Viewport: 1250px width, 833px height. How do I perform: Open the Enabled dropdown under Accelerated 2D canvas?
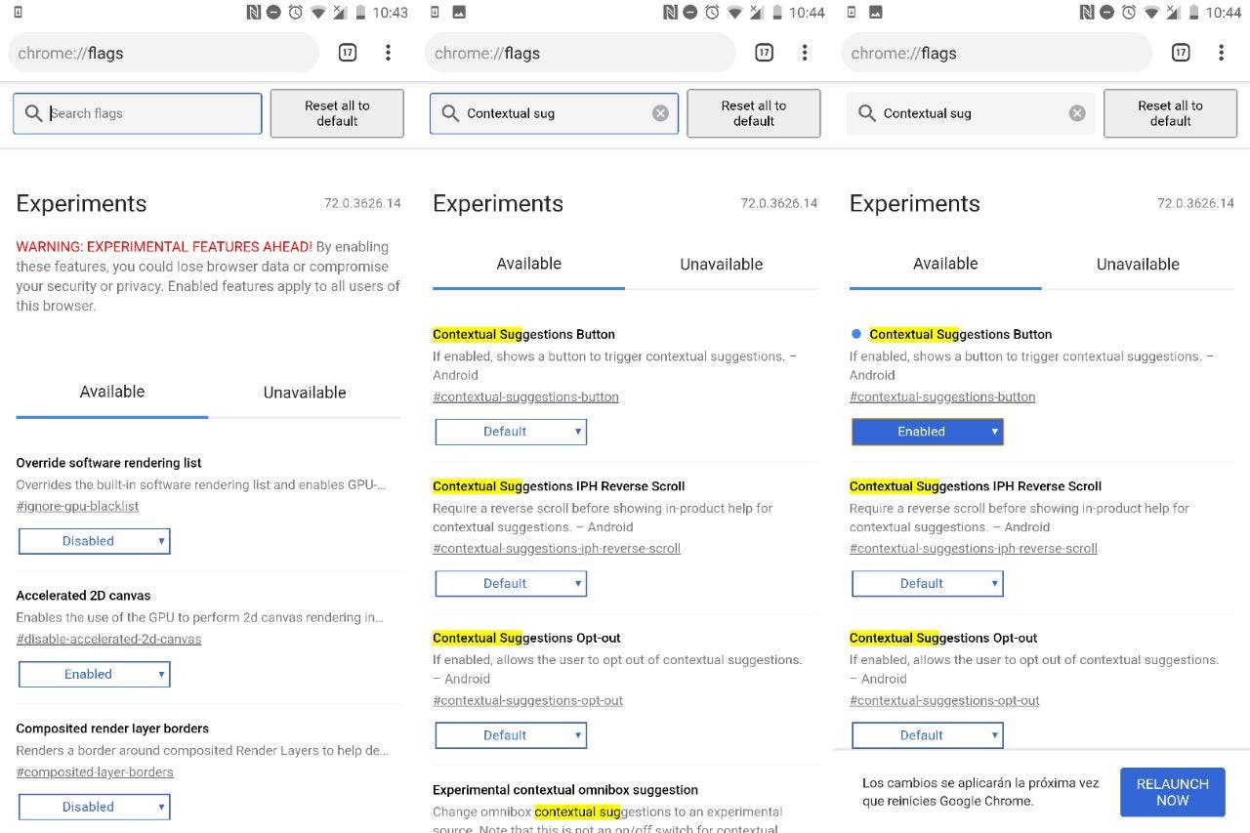tap(95, 674)
